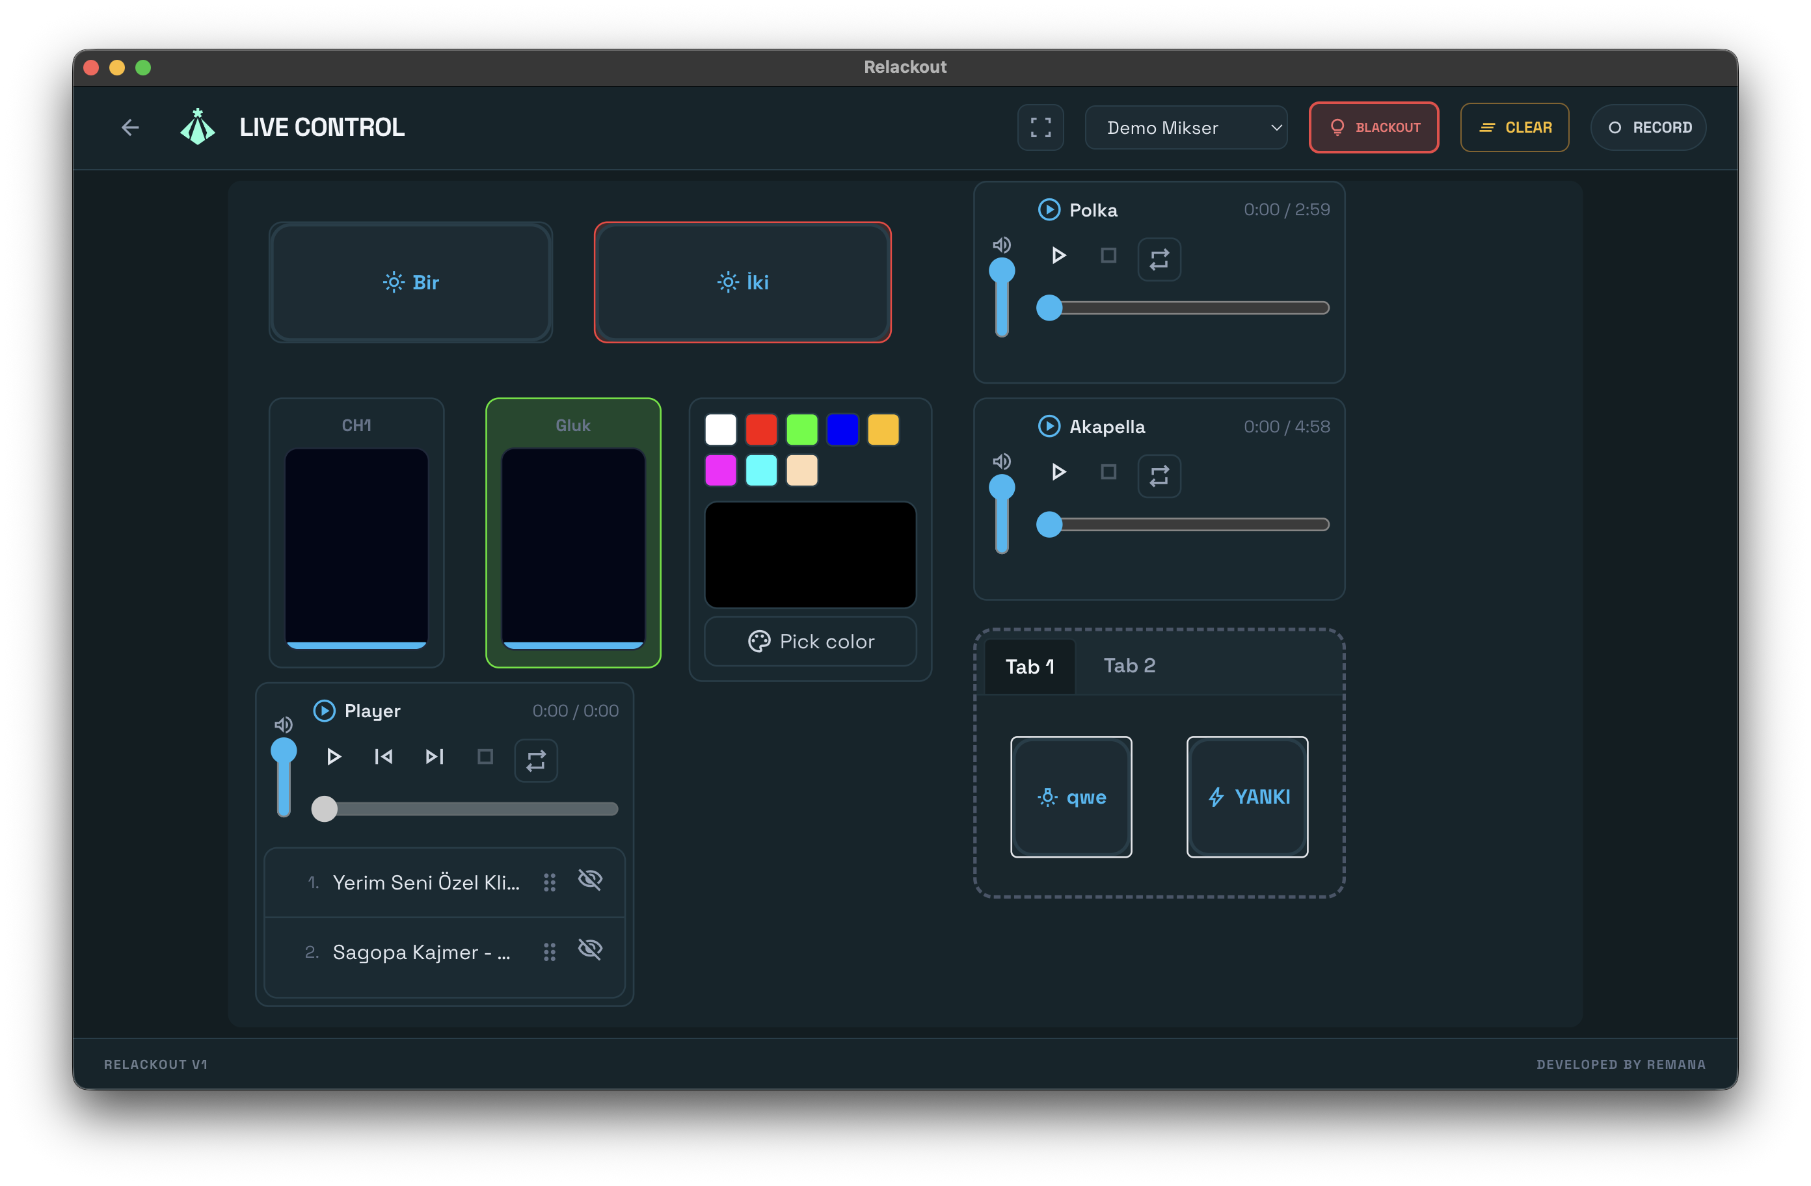Switch to Tab 1
Screen dimensions: 1811x1186
(x=1030, y=666)
